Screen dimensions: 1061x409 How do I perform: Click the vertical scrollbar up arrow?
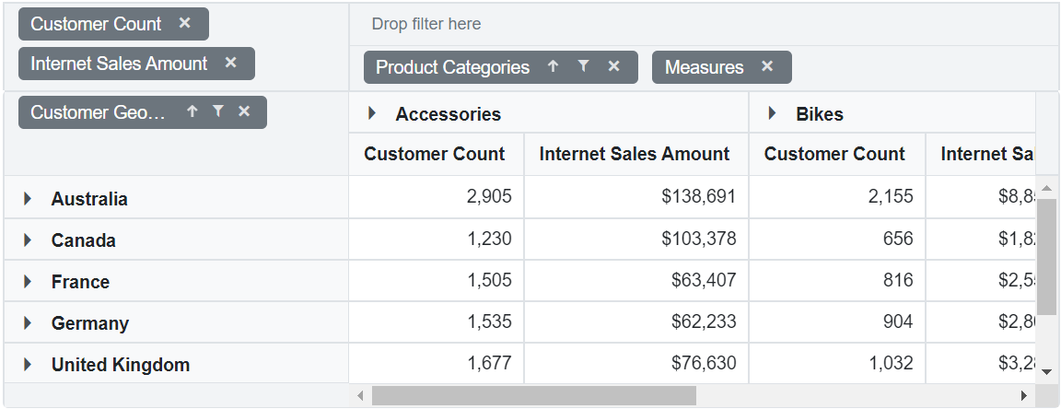1046,188
